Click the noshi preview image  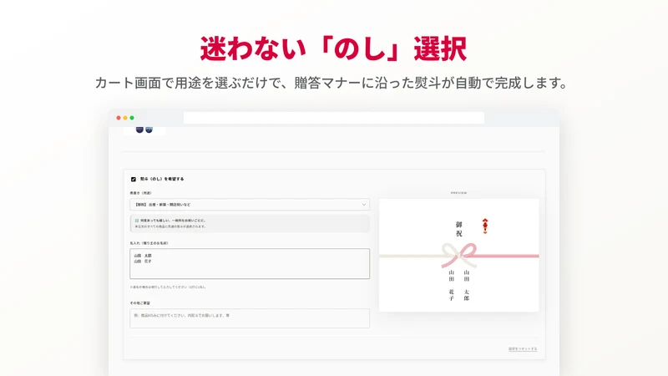click(458, 255)
